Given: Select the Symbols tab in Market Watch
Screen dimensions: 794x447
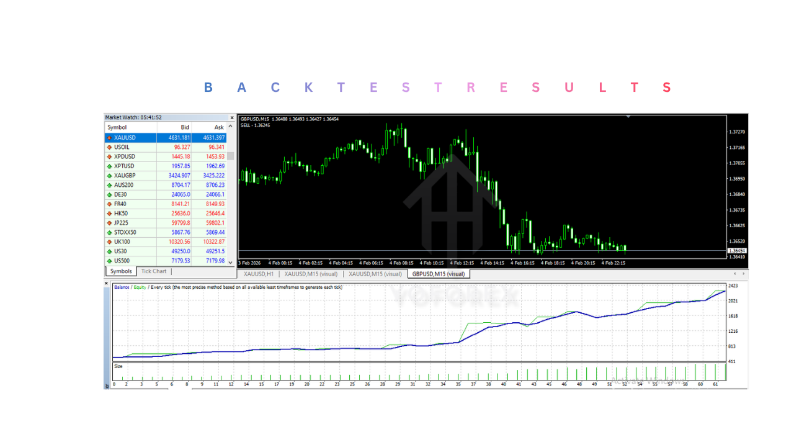Looking at the screenshot, I should (121, 271).
